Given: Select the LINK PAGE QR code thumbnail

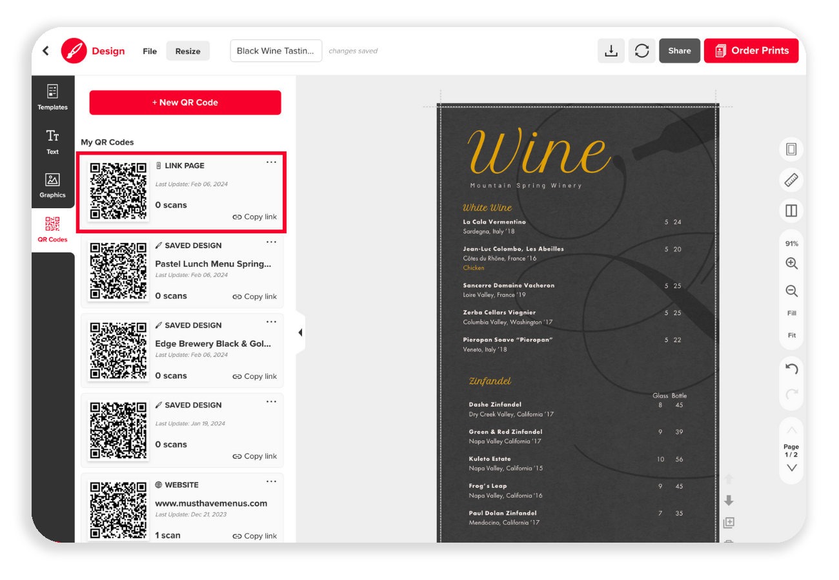Looking at the screenshot, I should coord(118,191).
